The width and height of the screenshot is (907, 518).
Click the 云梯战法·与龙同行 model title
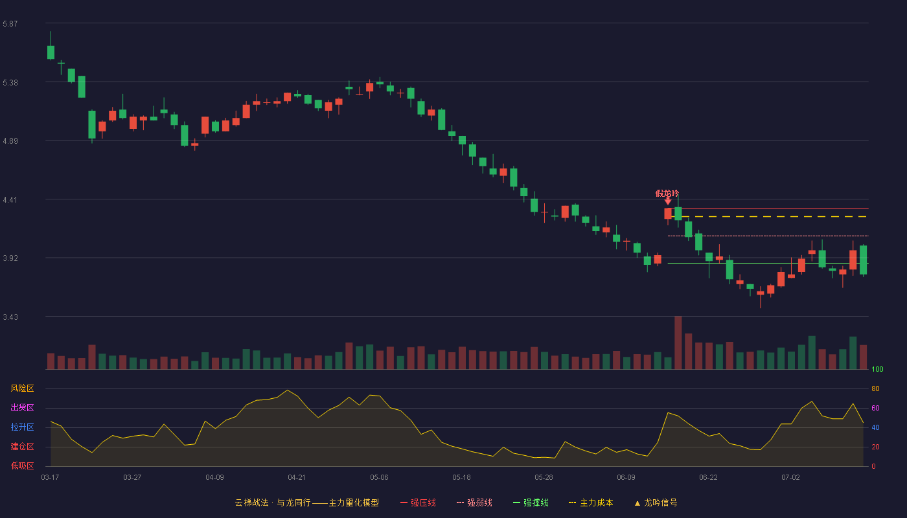coord(306,502)
